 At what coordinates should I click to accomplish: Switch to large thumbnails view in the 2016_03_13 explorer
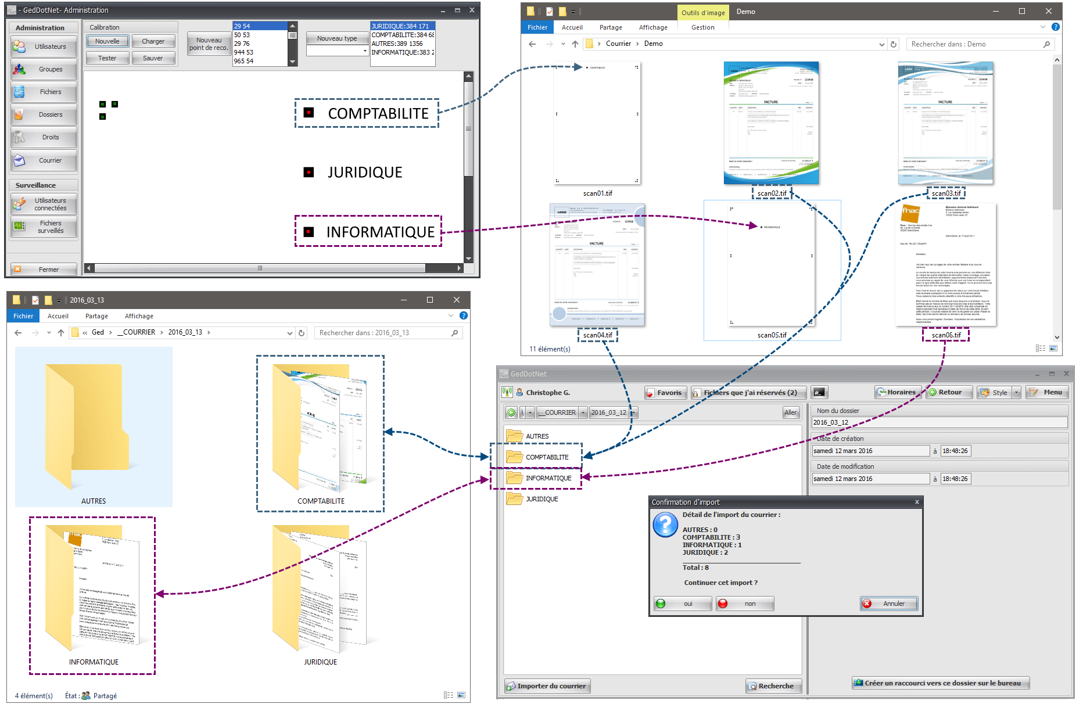pyautogui.click(x=461, y=695)
